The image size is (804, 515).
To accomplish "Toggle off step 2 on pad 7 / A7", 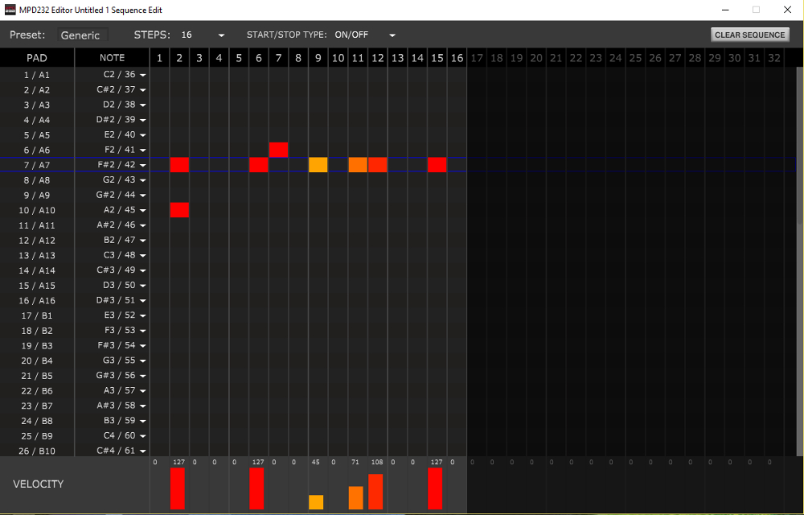I will click(x=179, y=165).
